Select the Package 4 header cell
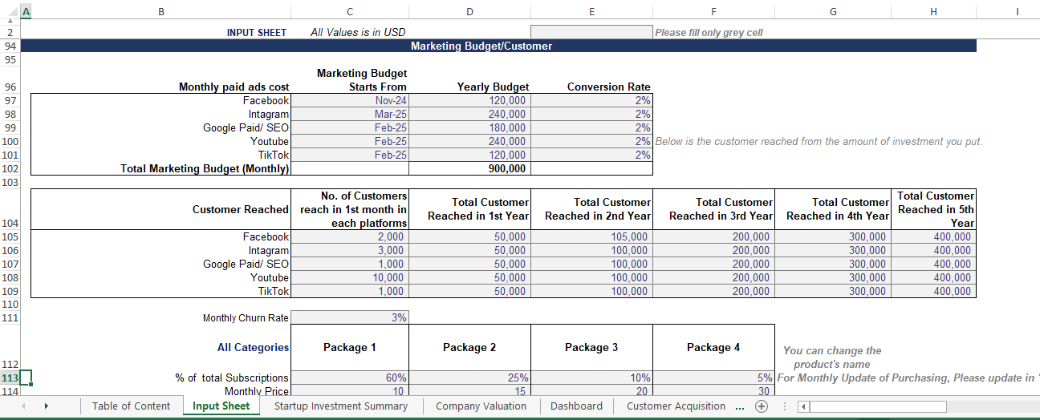This screenshot has height=420, width=1040. click(713, 348)
